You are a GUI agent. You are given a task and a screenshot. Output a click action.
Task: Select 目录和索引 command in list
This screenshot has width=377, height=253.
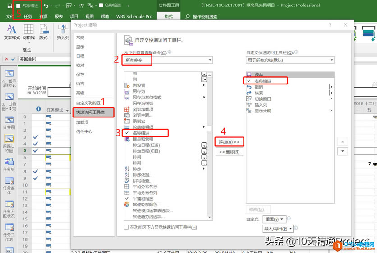point(143,139)
